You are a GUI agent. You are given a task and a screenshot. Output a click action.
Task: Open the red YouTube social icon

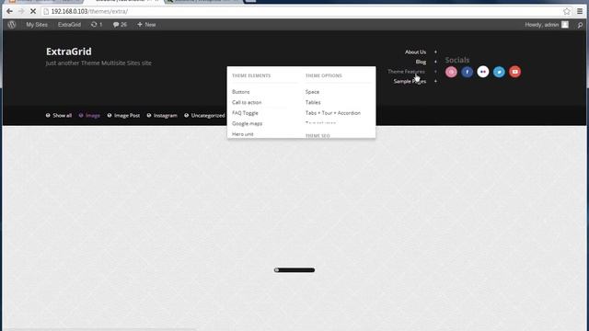tap(515, 72)
